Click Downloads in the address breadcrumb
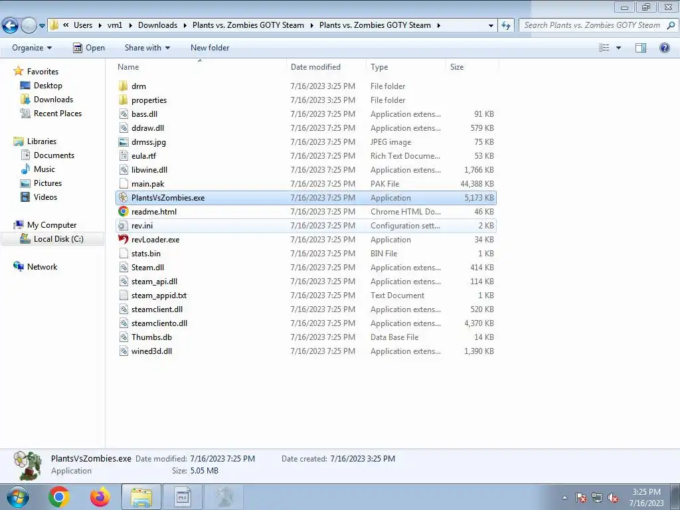Screen dimensions: 680x510 157,25
